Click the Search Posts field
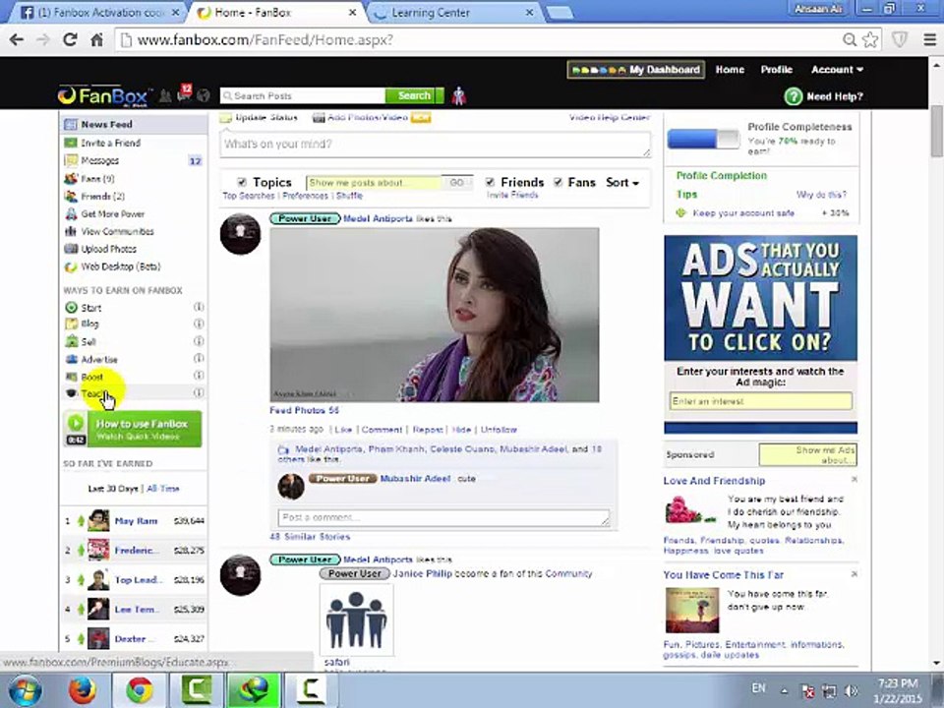 (x=303, y=95)
